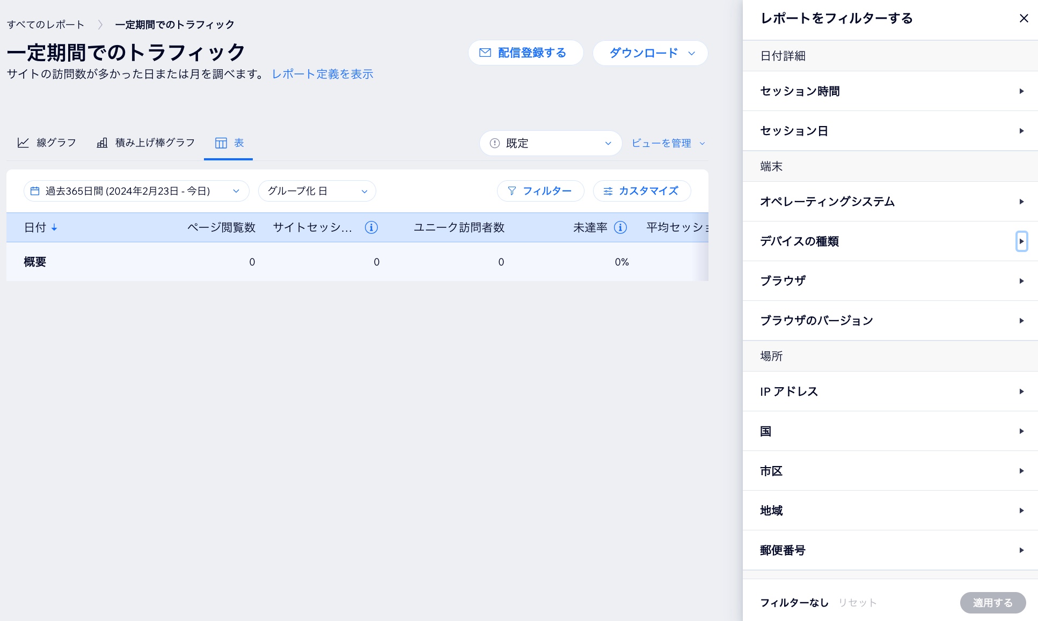Click the info icon next to 未達率
1038x621 pixels.
tap(620, 227)
